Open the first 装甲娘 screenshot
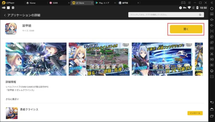Viewport: 215px width, 122px height. coord(36,59)
